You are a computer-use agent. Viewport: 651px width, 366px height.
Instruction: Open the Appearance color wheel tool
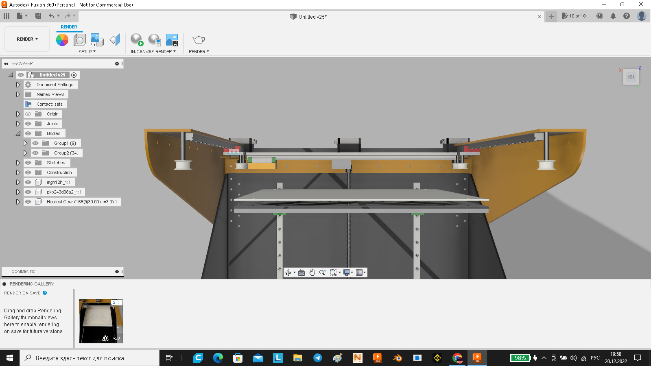(x=62, y=40)
